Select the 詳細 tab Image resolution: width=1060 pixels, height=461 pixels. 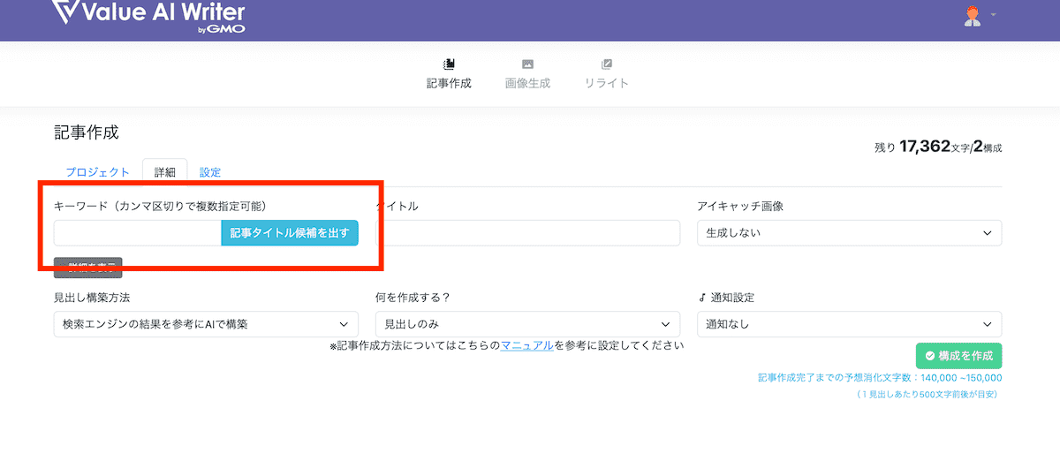tap(164, 172)
